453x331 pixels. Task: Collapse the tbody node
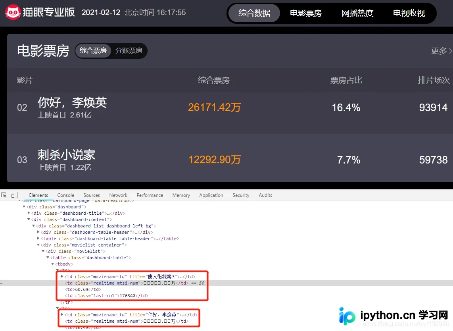pos(52,264)
